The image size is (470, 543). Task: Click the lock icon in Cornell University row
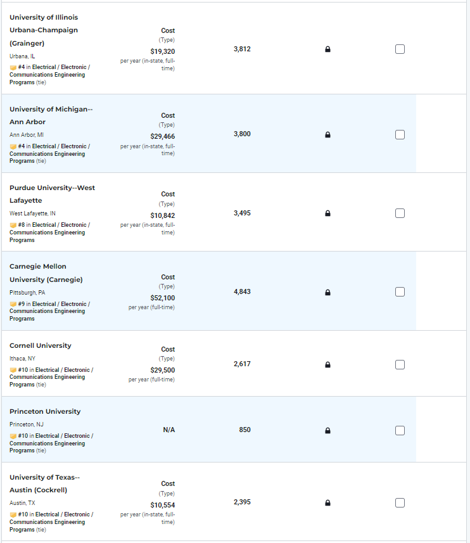(x=327, y=364)
